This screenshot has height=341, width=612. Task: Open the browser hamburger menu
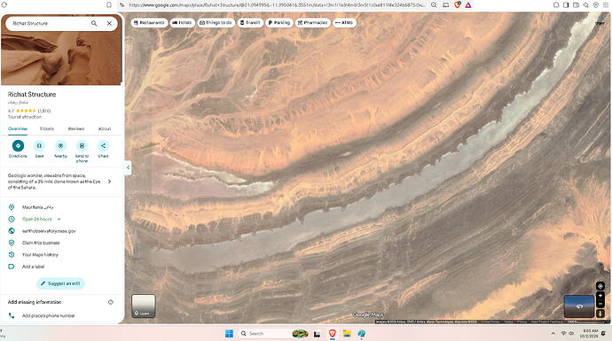tap(606, 5)
